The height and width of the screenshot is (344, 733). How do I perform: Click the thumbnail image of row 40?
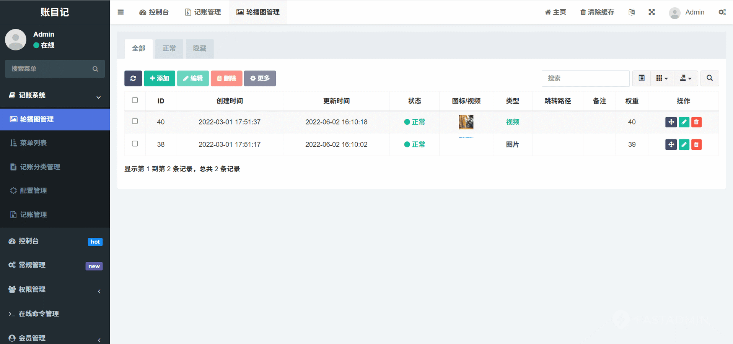466,122
